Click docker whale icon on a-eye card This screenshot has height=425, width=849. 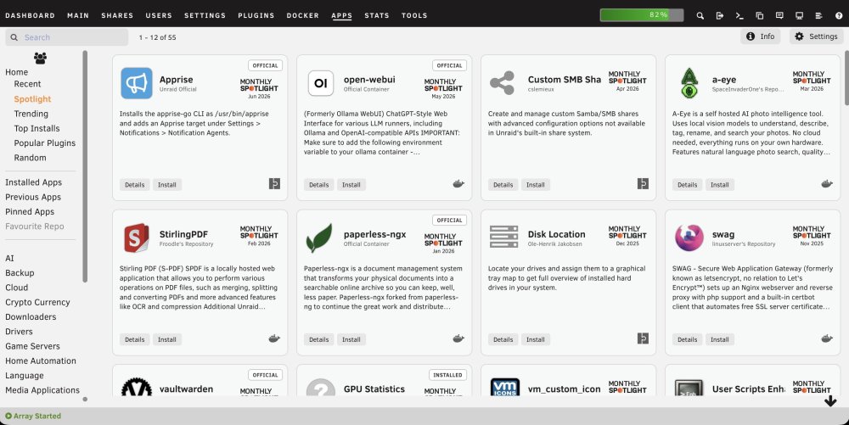click(x=827, y=183)
